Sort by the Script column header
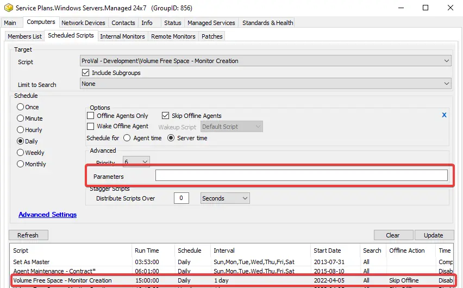The height and width of the screenshot is (288, 463). tap(71, 251)
